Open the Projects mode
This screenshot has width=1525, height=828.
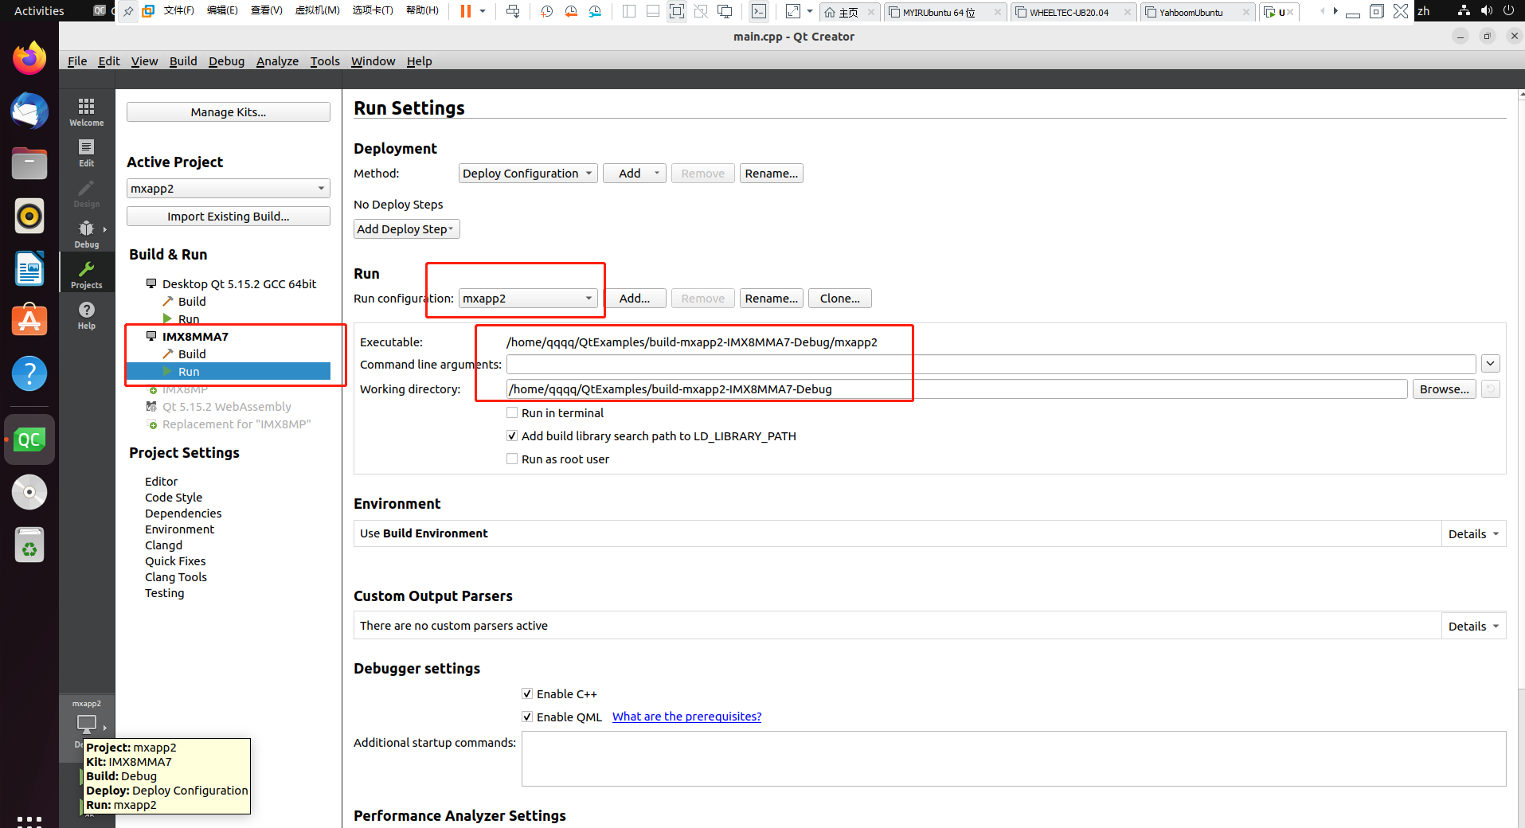click(86, 275)
